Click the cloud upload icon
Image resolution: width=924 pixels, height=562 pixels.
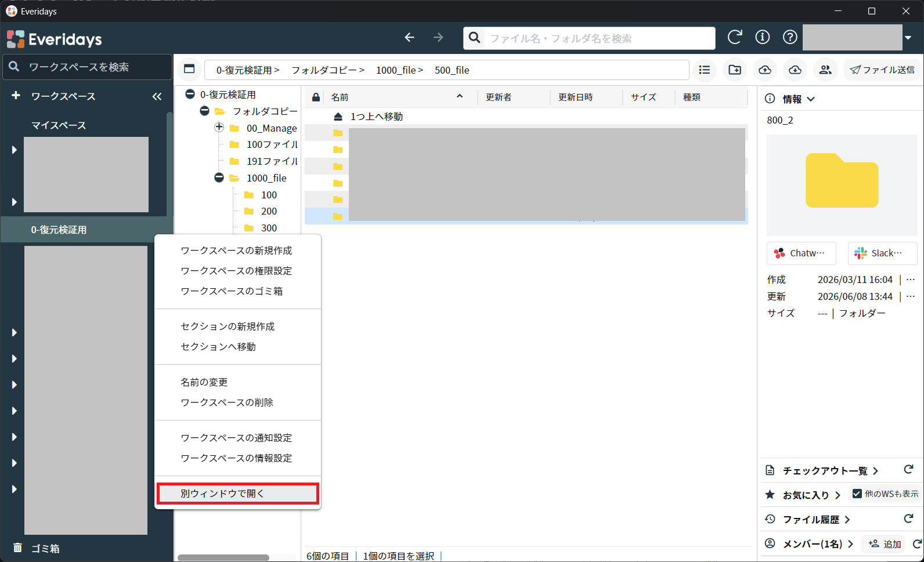click(x=765, y=70)
